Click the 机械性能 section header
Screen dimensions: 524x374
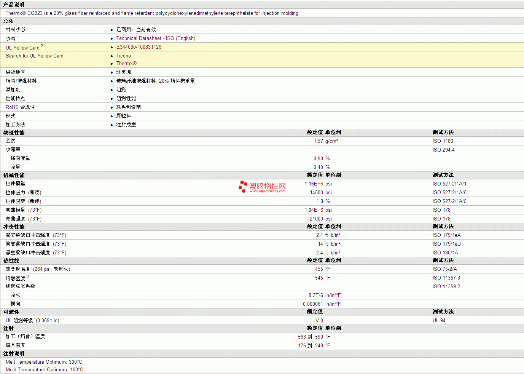tap(14, 175)
